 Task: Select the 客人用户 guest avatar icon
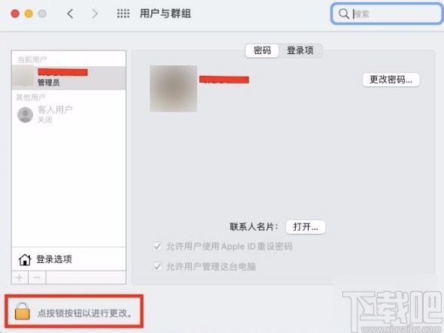point(25,114)
